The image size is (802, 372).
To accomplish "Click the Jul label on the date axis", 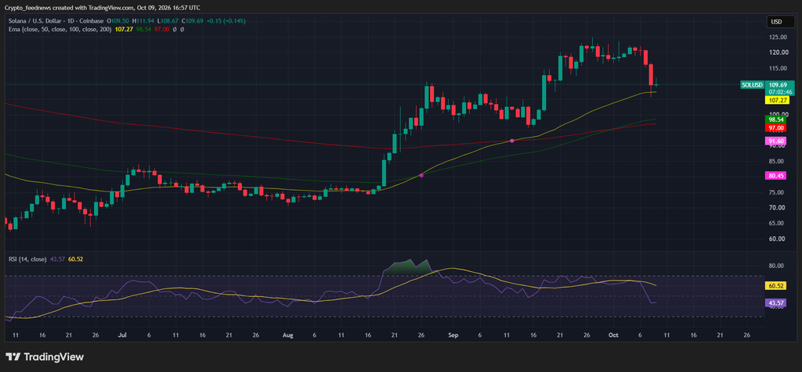I will 121,335.
